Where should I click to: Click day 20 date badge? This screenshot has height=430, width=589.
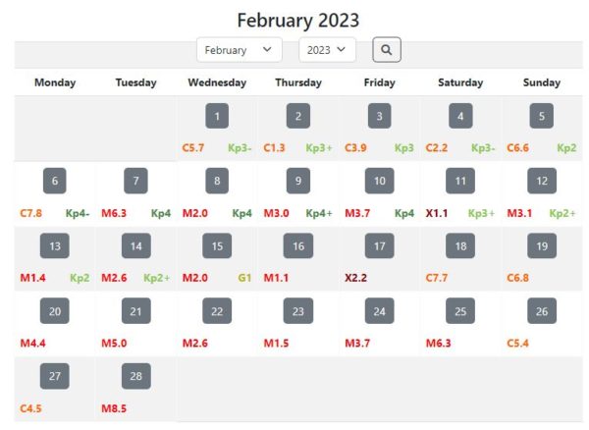[x=55, y=311]
